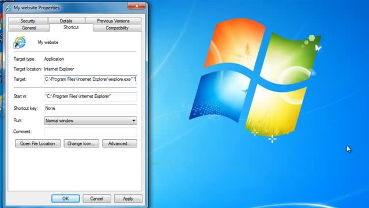The image size is (369, 208).
Task: Switch to the Security tab
Action: click(28, 21)
